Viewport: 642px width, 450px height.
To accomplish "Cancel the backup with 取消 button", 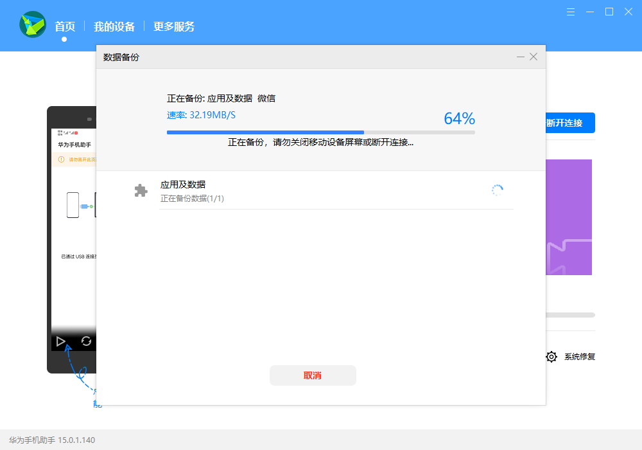I will pyautogui.click(x=313, y=375).
